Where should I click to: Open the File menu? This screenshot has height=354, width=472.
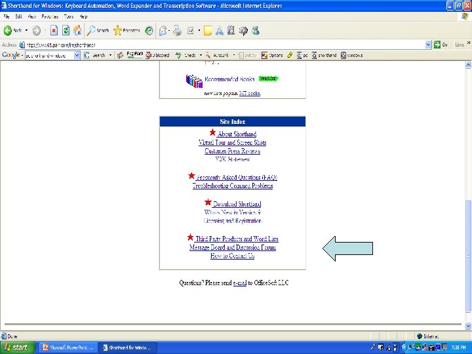[7, 16]
